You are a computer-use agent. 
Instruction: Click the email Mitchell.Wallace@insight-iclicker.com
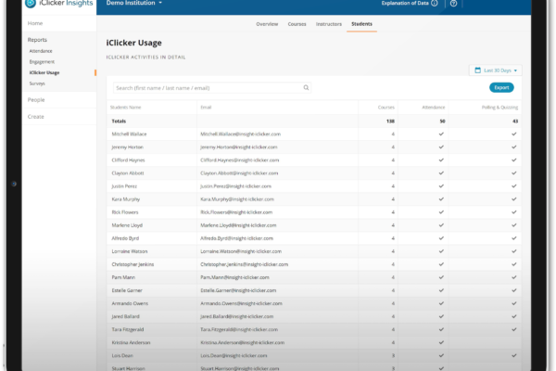click(x=240, y=134)
